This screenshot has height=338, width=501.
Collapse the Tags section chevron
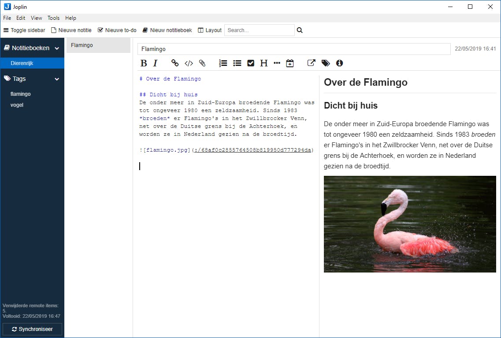click(x=57, y=79)
